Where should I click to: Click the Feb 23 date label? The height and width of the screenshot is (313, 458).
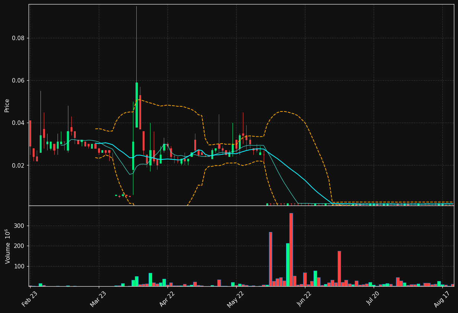click(x=30, y=299)
